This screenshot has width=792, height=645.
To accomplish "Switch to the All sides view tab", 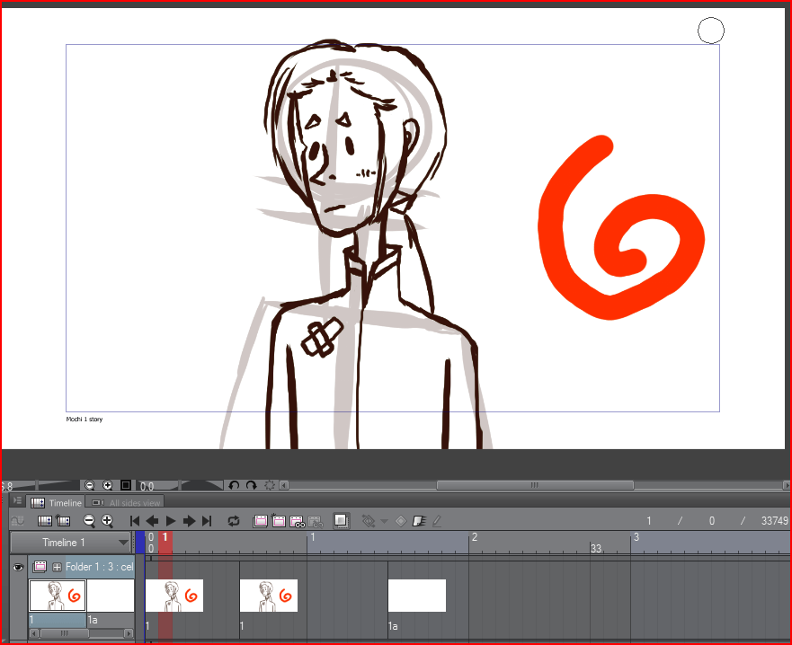I will click(x=127, y=503).
